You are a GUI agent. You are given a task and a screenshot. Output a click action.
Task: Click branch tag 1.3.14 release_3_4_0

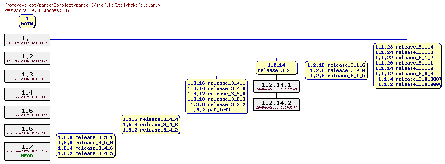(x=217, y=88)
